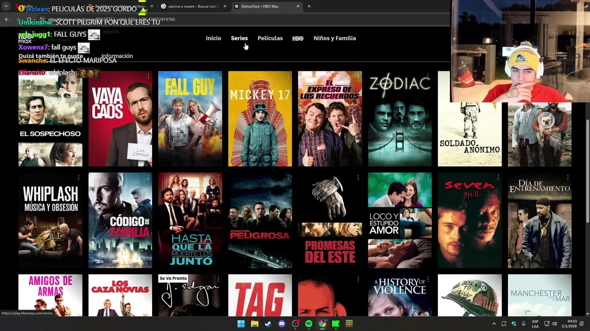590x331 pixels.
Task: Open options menu on Vaya Caos poster
Action: point(148,76)
